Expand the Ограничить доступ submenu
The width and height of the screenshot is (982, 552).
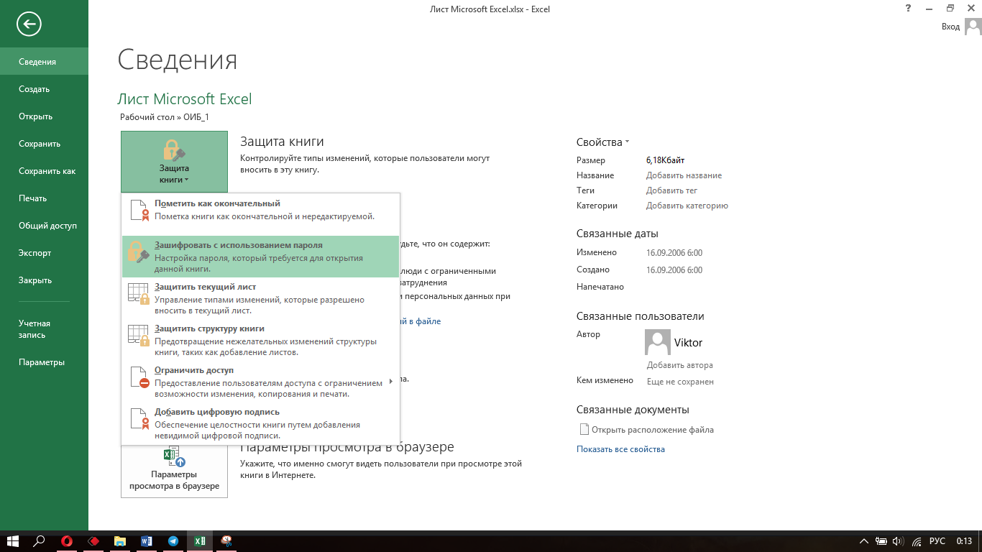pos(260,382)
